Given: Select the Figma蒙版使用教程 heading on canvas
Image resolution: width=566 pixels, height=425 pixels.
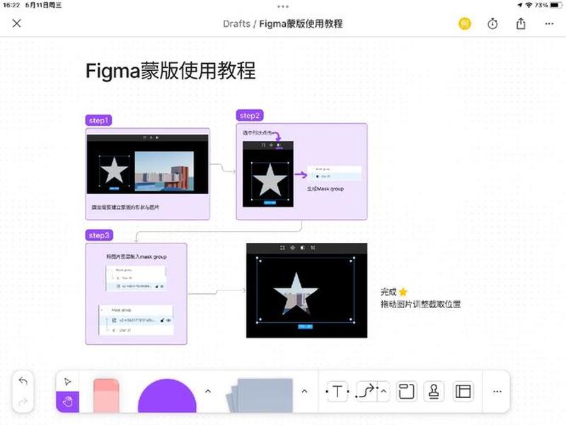Looking at the screenshot, I should [171, 70].
